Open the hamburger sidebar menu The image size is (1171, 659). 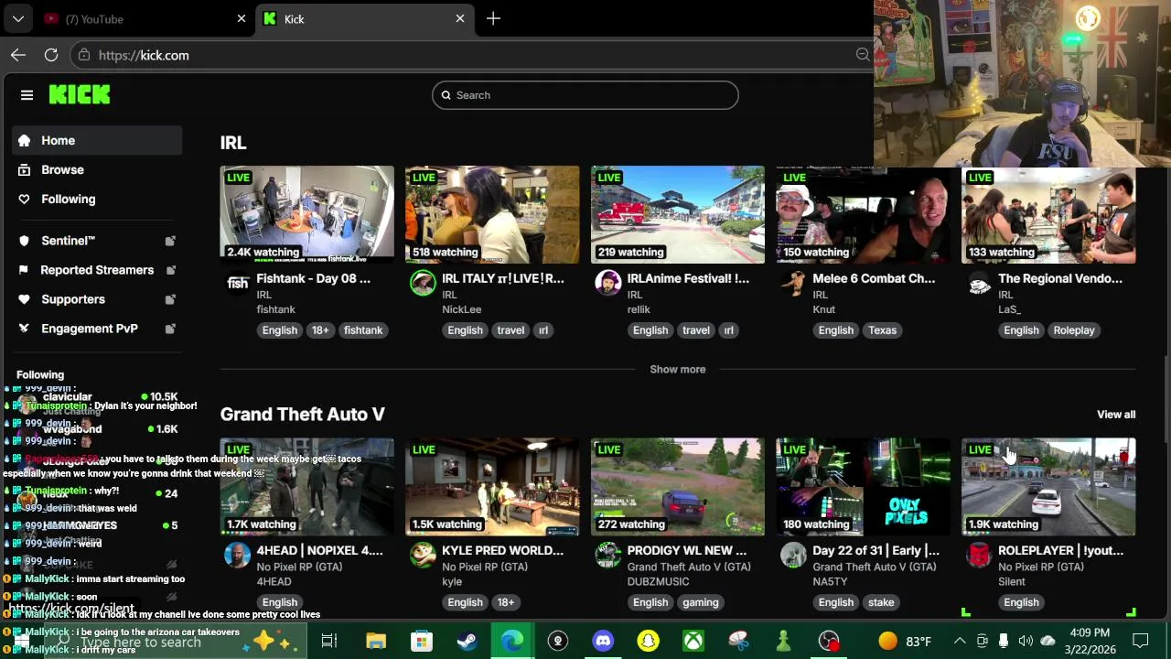click(27, 95)
